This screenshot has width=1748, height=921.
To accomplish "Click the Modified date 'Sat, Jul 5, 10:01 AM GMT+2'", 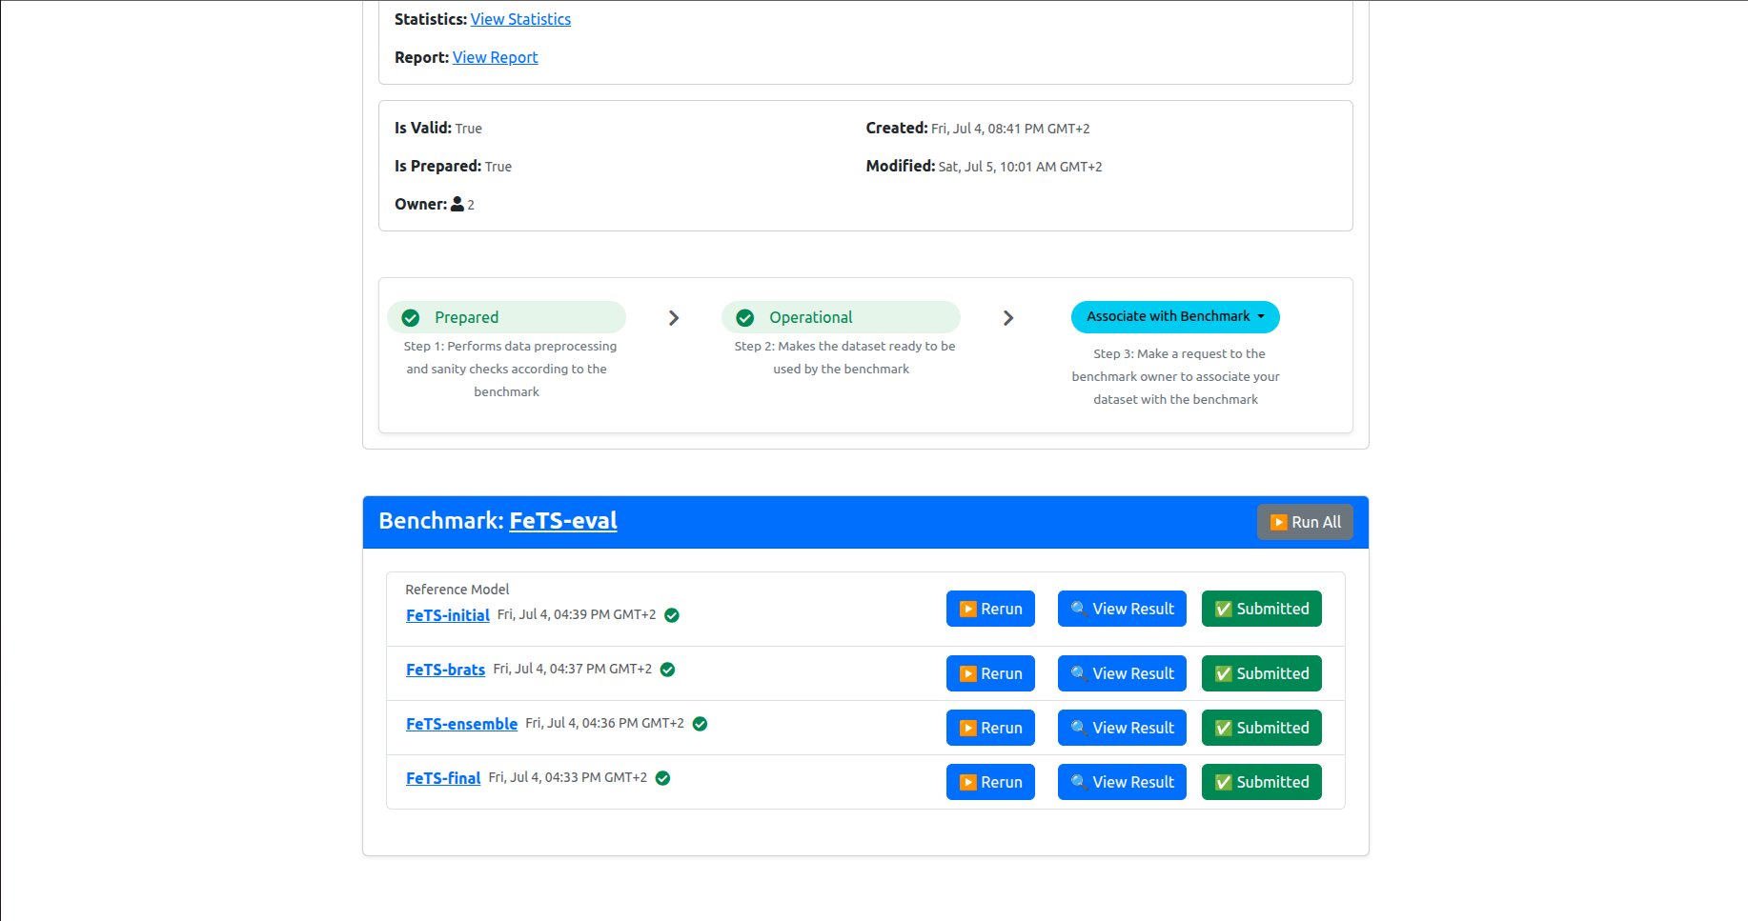I will pyautogui.click(x=1020, y=167).
